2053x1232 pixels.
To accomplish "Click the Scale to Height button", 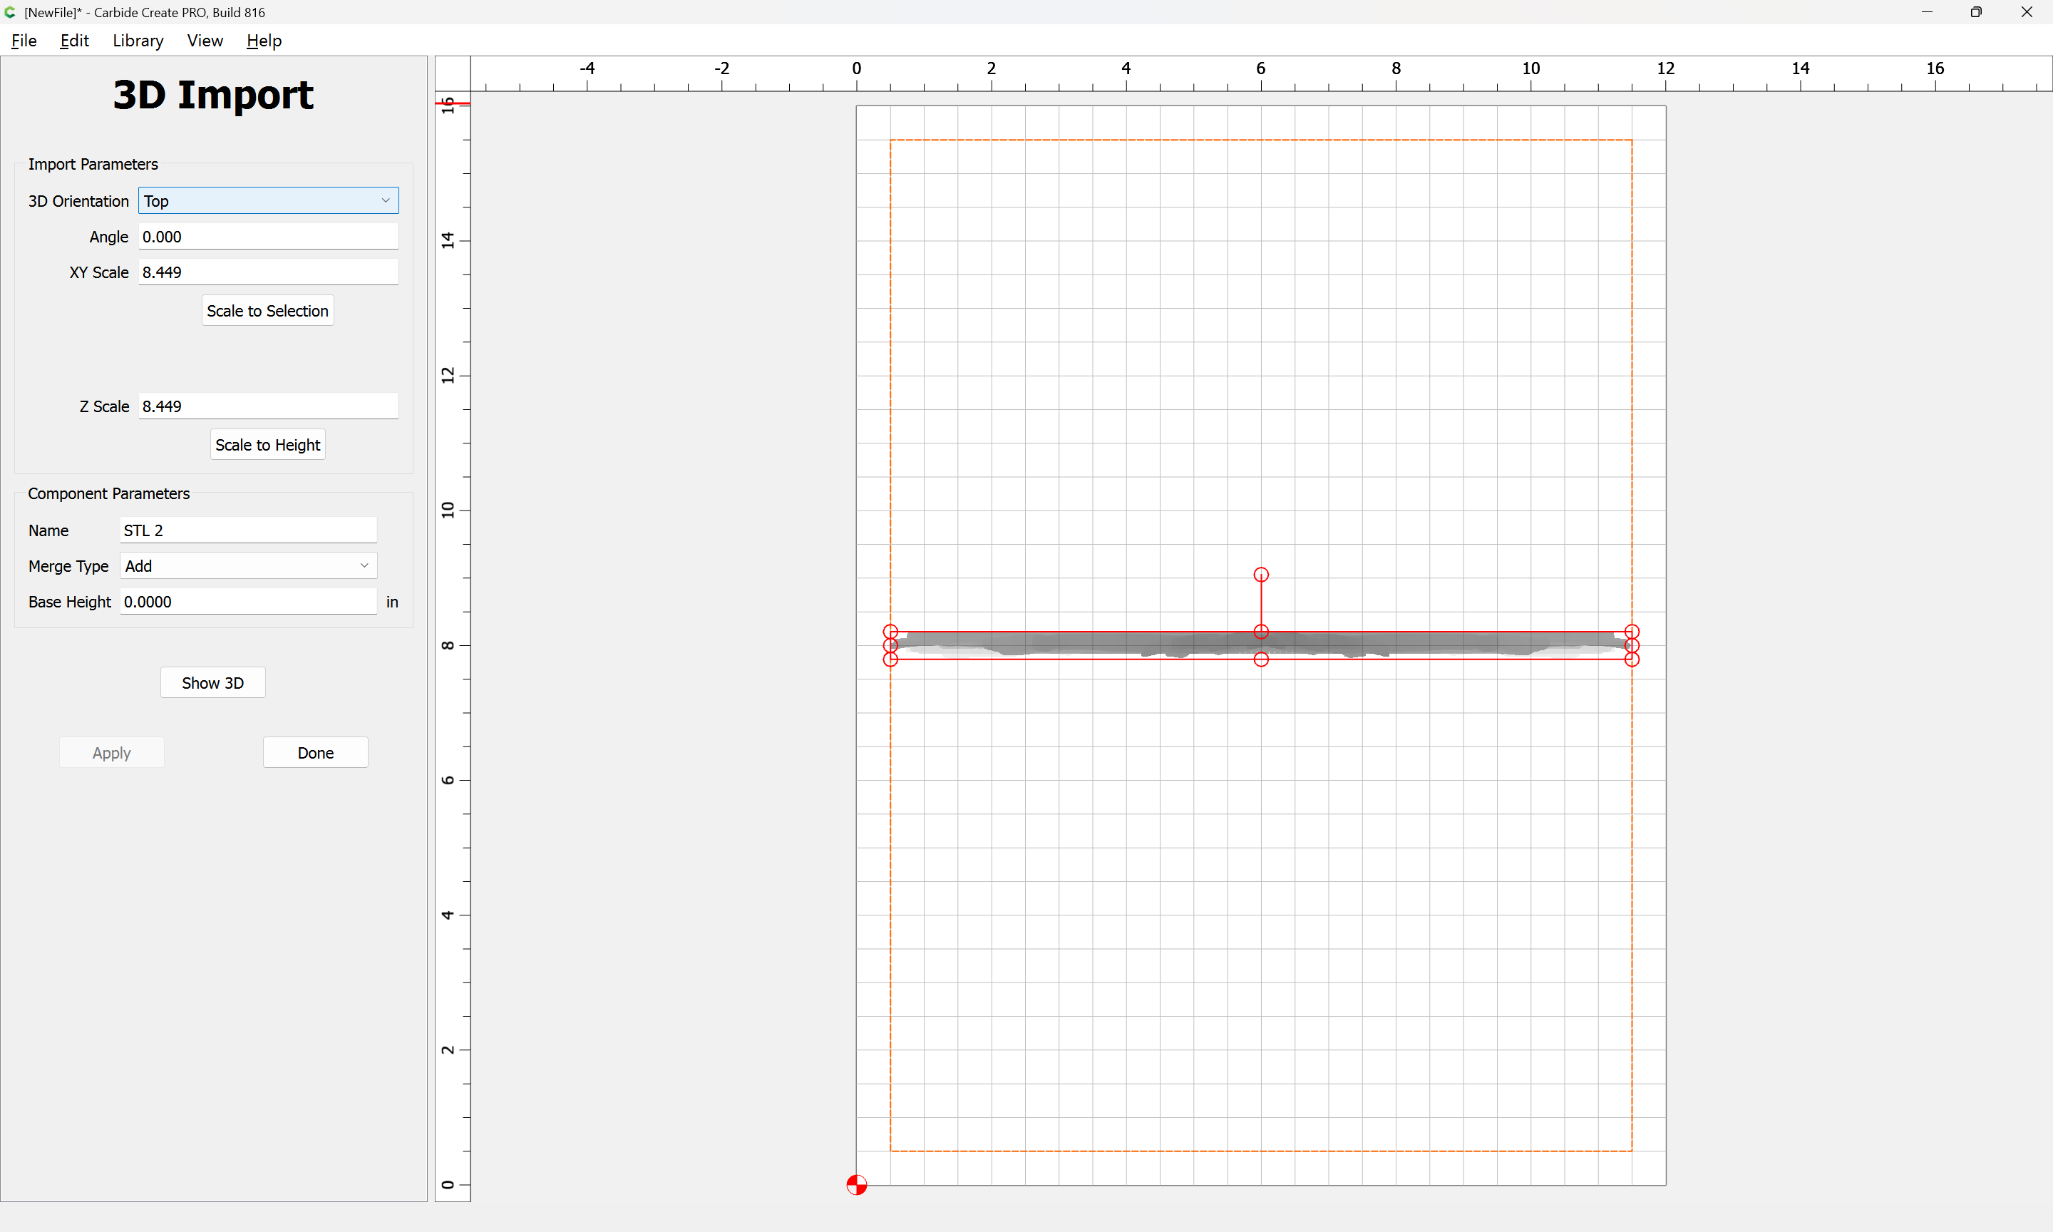I will [267, 445].
